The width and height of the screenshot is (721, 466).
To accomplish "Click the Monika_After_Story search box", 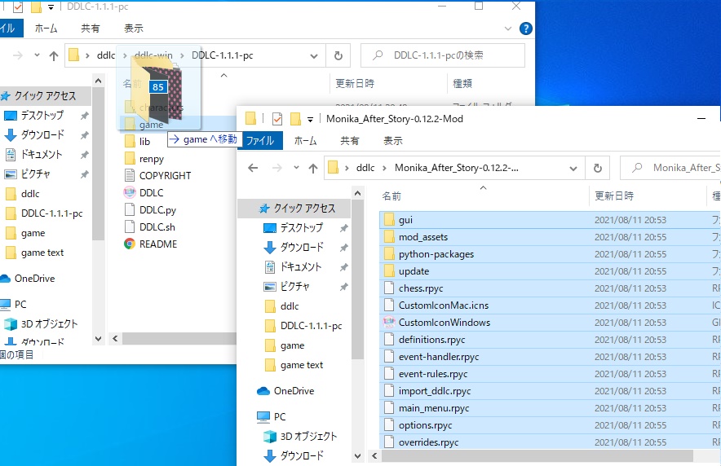I will click(670, 168).
